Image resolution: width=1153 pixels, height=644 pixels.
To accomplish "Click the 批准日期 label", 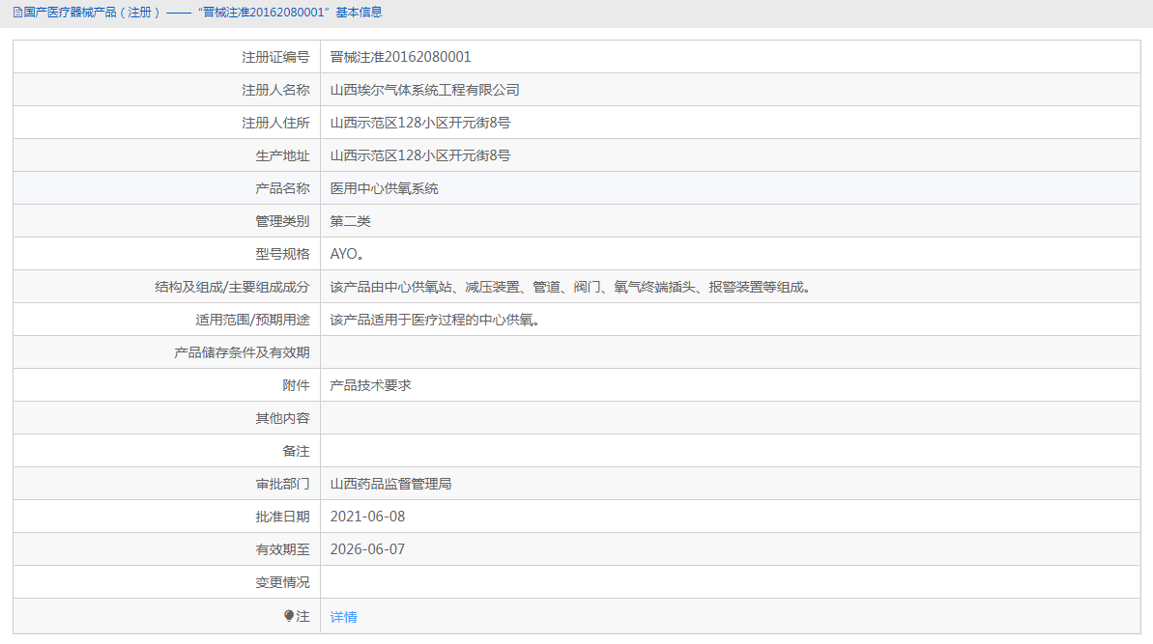I will pos(282,517).
